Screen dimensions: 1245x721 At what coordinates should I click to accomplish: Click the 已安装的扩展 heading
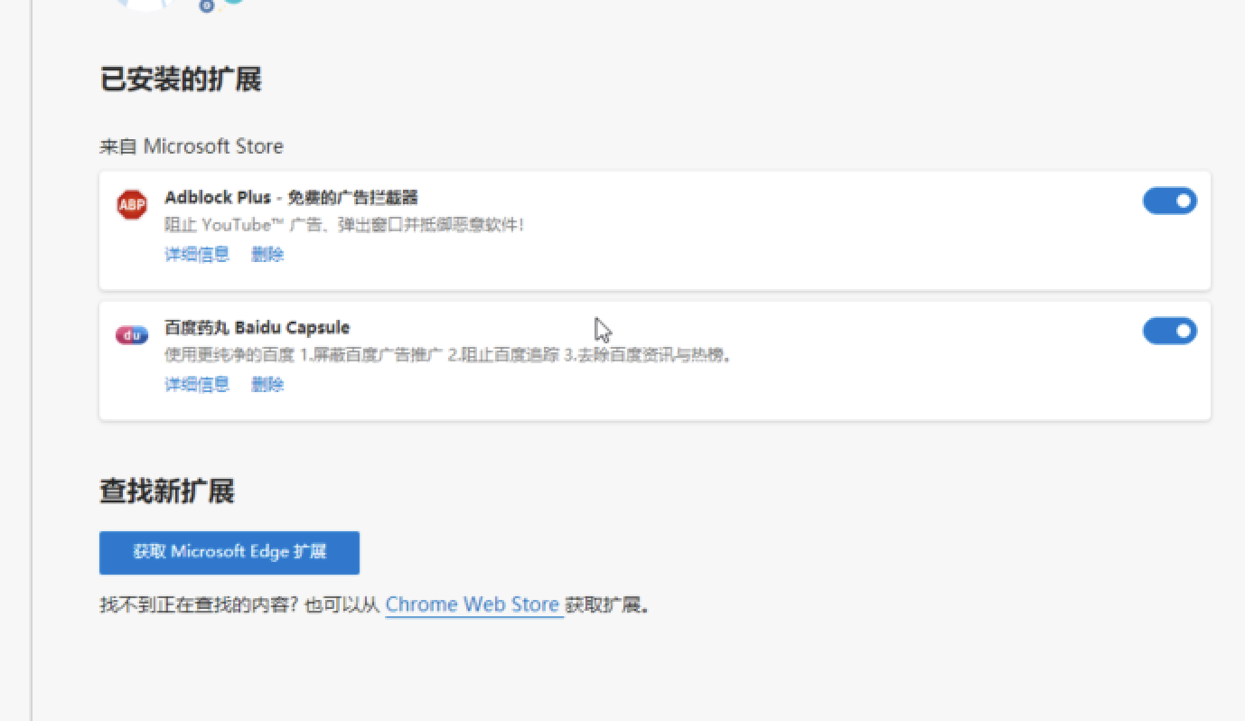[180, 80]
